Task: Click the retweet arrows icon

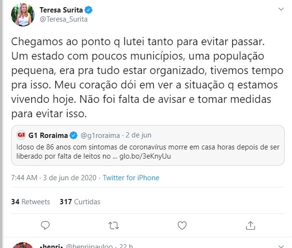Action: tap(114, 224)
